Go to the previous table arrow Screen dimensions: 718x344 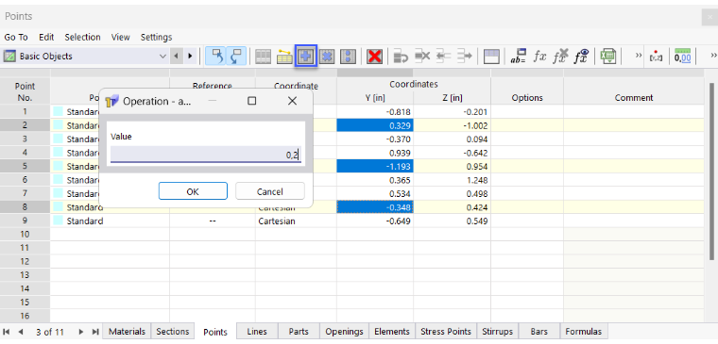[x=21, y=332]
